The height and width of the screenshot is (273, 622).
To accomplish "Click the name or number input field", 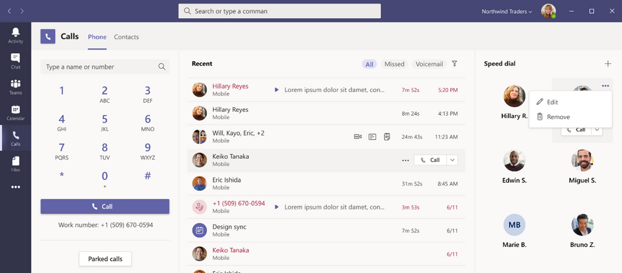I will (100, 67).
